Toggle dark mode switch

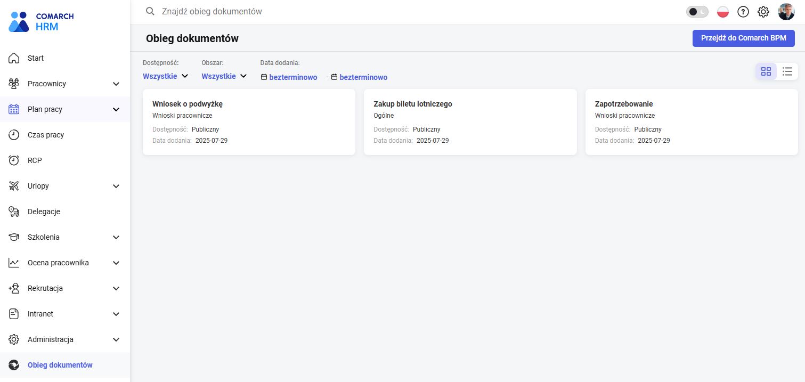pyautogui.click(x=697, y=12)
